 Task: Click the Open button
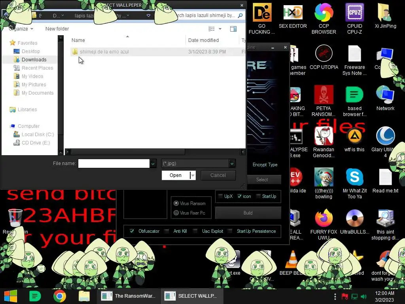pyautogui.click(x=176, y=175)
